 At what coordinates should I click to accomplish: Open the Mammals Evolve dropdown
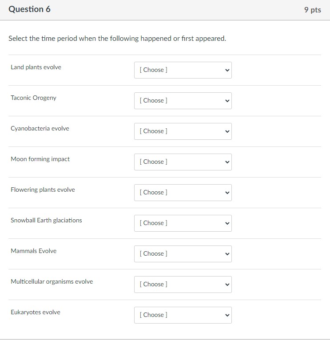click(183, 254)
